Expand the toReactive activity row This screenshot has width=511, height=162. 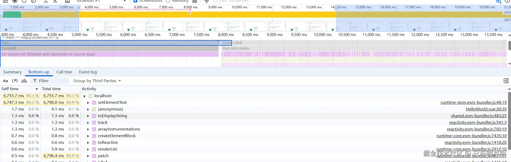pyautogui.click(x=88, y=143)
